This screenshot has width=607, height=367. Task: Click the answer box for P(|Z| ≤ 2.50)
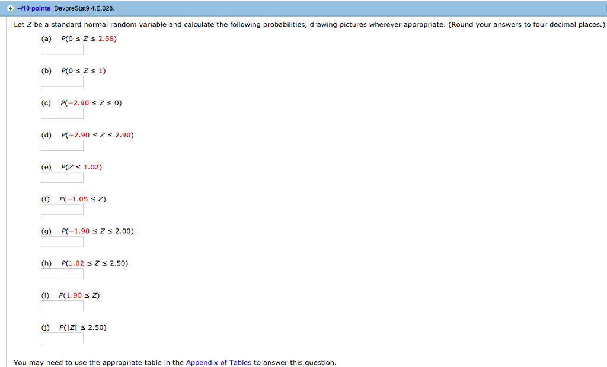coord(62,337)
